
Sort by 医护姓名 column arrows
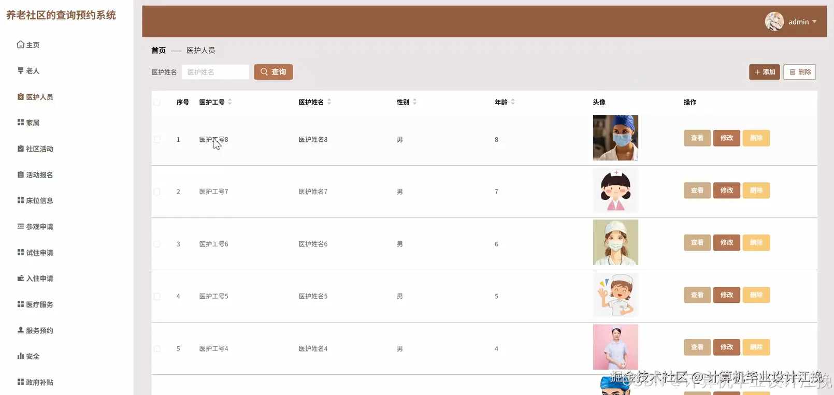[x=329, y=102]
